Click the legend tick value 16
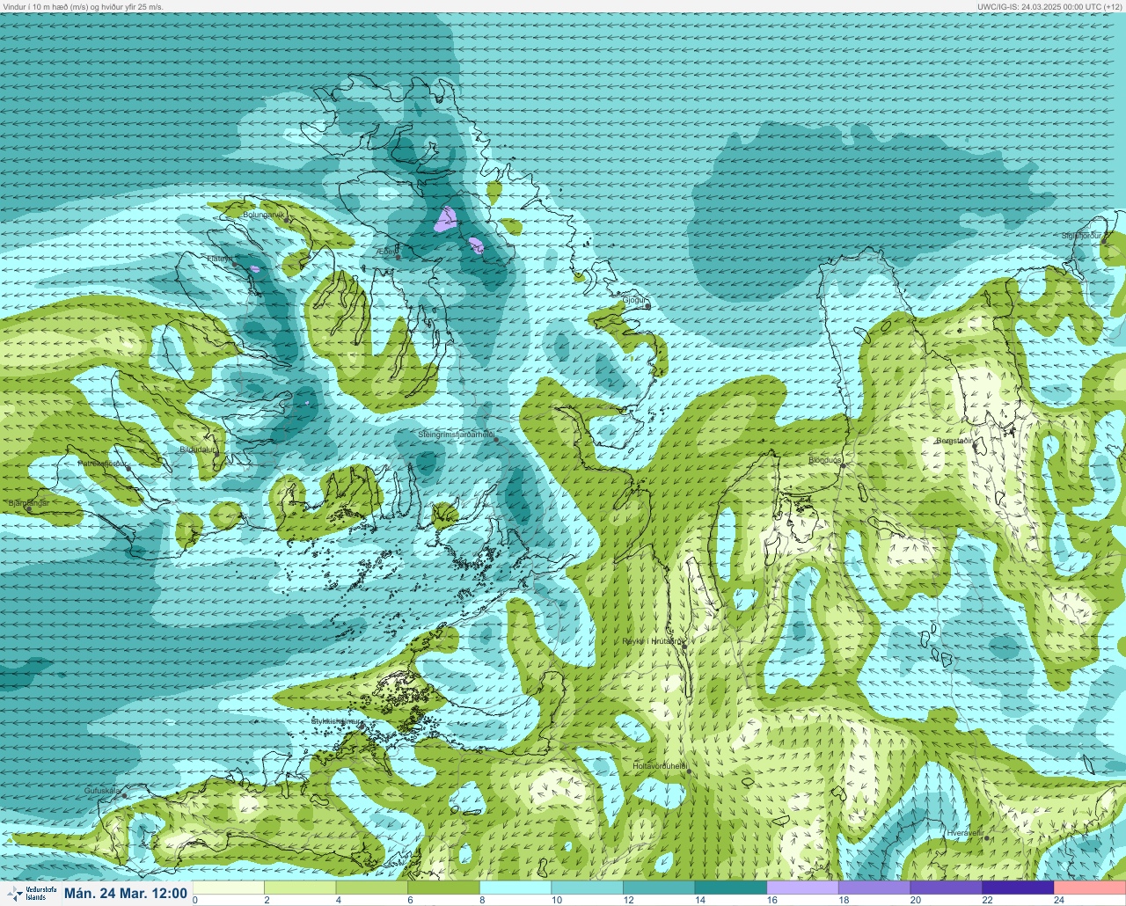This screenshot has height=906, width=1126. pyautogui.click(x=771, y=900)
